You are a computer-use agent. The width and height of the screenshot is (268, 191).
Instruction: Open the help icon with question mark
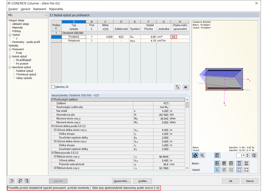12,181
